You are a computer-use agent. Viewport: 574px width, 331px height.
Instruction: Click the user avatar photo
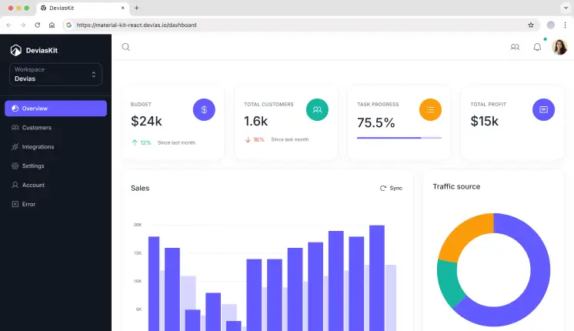click(559, 47)
